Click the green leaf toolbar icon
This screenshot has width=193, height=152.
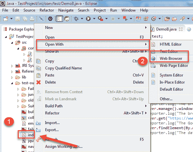[x=67, y=19]
